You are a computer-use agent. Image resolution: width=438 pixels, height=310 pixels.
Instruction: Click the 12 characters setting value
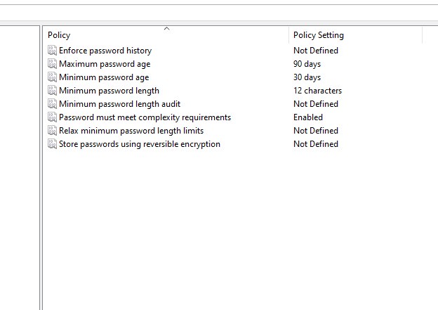coord(317,91)
